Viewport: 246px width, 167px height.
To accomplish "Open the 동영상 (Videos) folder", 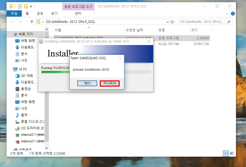I will pyautogui.click(x=26, y=89).
